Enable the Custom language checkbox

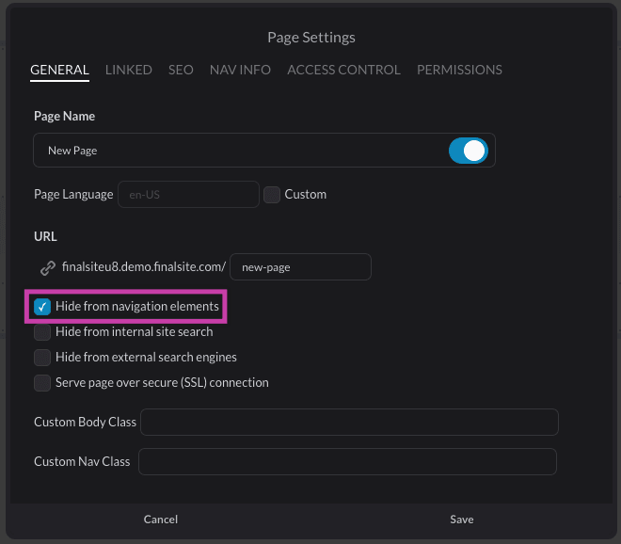272,195
